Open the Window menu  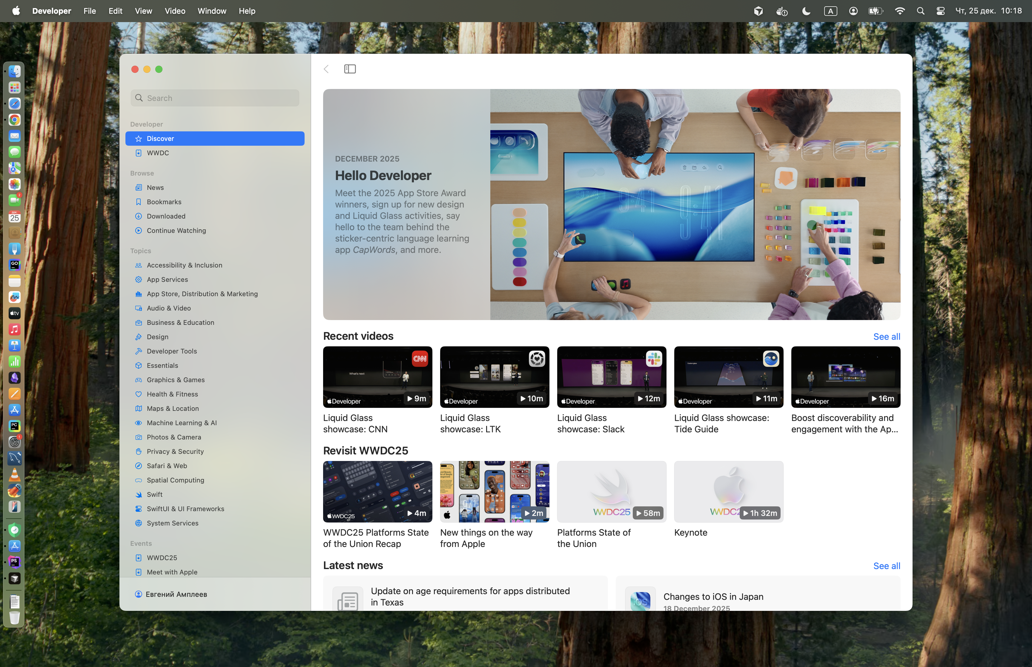pyautogui.click(x=212, y=11)
